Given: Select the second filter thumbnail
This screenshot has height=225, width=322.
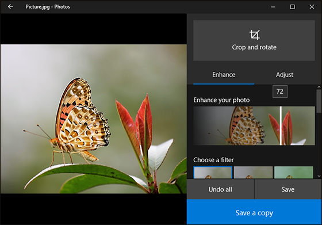Looking at the screenshot, I should point(253,173).
